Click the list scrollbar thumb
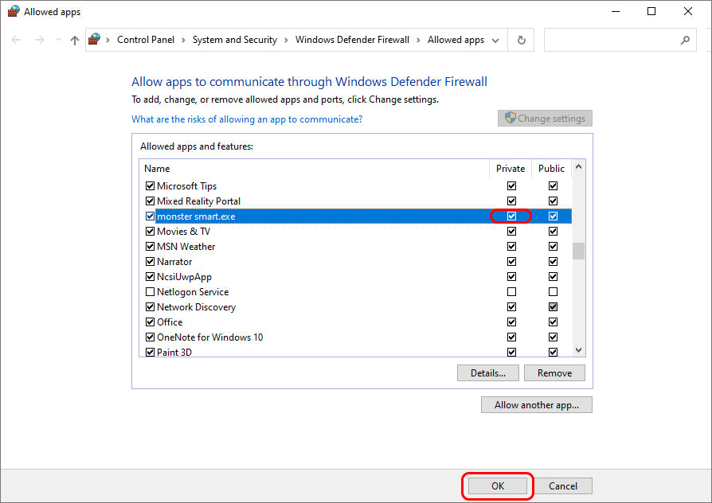This screenshot has height=503, width=712. (x=578, y=251)
